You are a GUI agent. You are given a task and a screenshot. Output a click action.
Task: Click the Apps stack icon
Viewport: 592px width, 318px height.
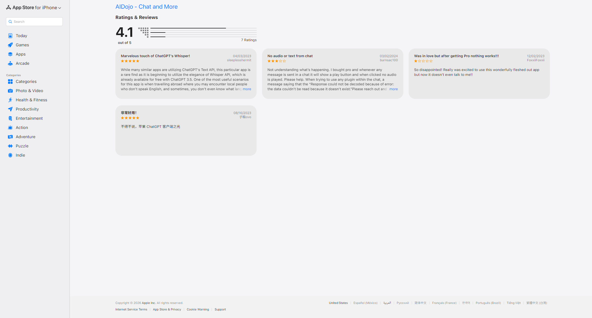coord(10,54)
